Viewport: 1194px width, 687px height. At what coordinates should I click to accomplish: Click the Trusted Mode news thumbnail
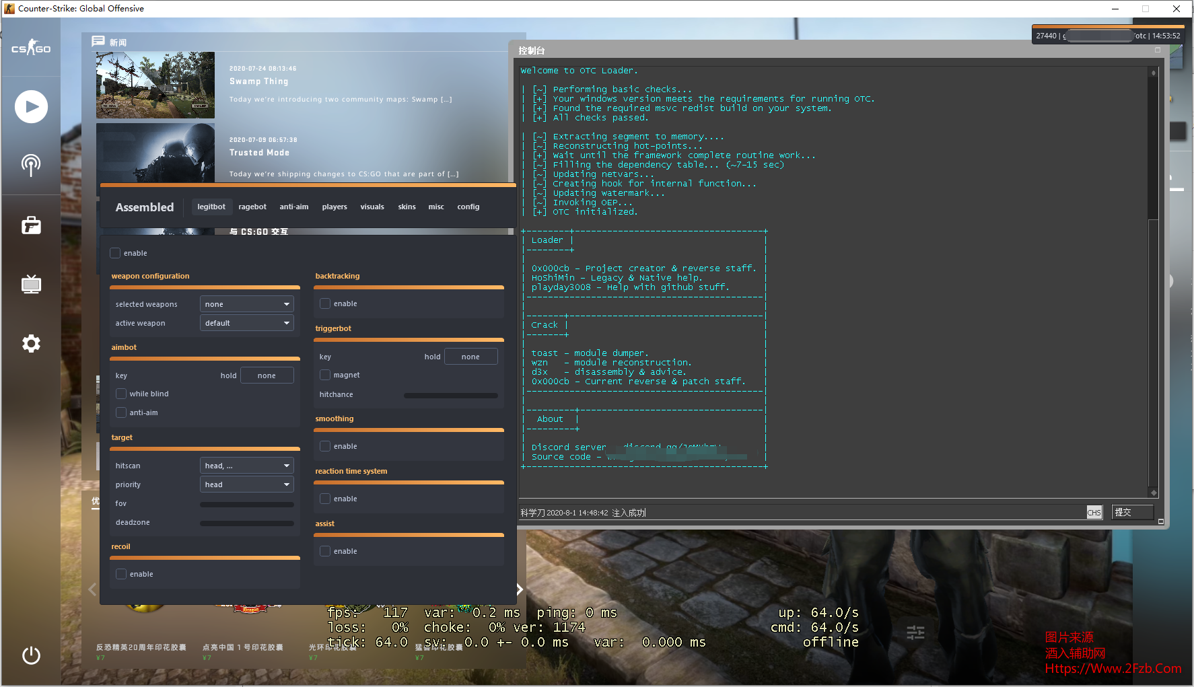[155, 153]
